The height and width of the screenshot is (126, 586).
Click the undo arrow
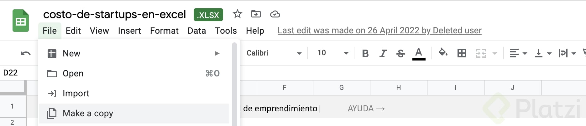[25, 53]
